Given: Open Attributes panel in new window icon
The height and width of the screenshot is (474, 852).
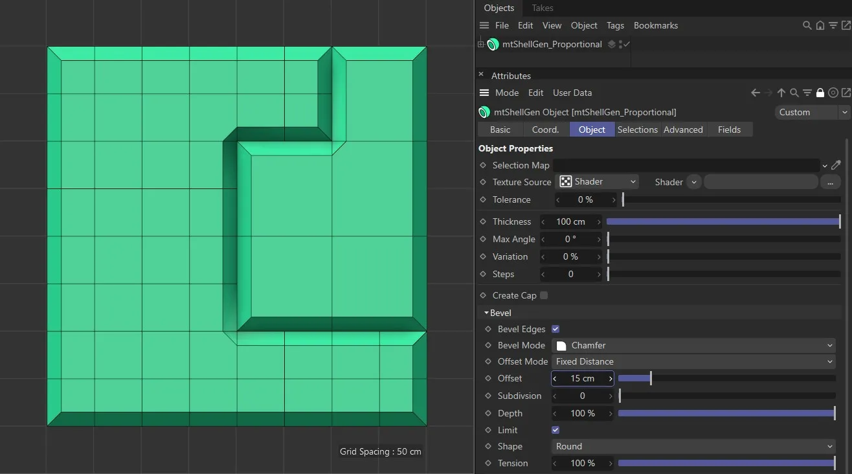Looking at the screenshot, I should [846, 93].
